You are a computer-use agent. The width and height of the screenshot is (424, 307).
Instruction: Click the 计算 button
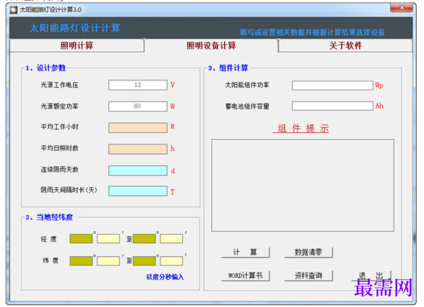pos(245,252)
